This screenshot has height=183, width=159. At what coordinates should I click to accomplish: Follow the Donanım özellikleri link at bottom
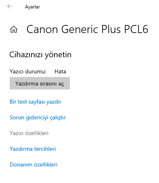tap(33, 164)
